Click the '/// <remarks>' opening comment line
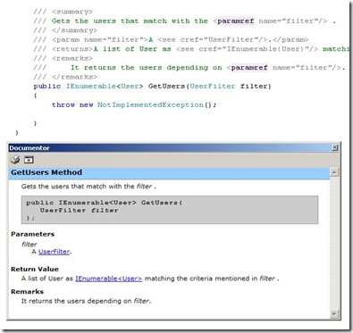Viewport: 353px width, 333px height. (63, 58)
